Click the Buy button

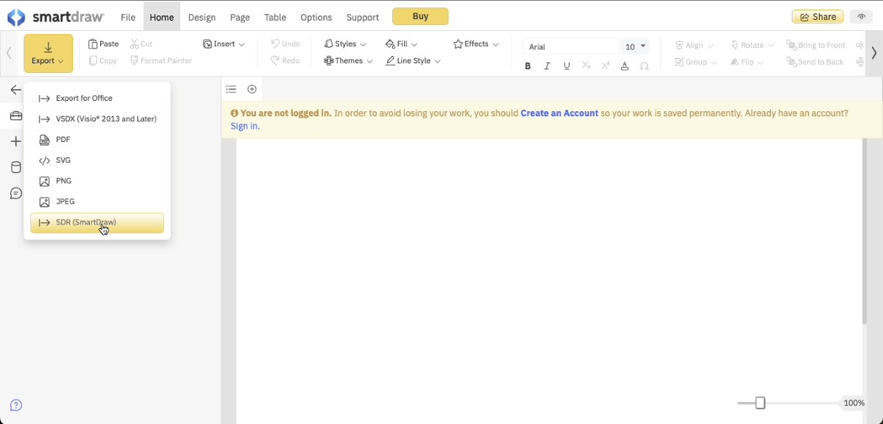click(x=420, y=16)
